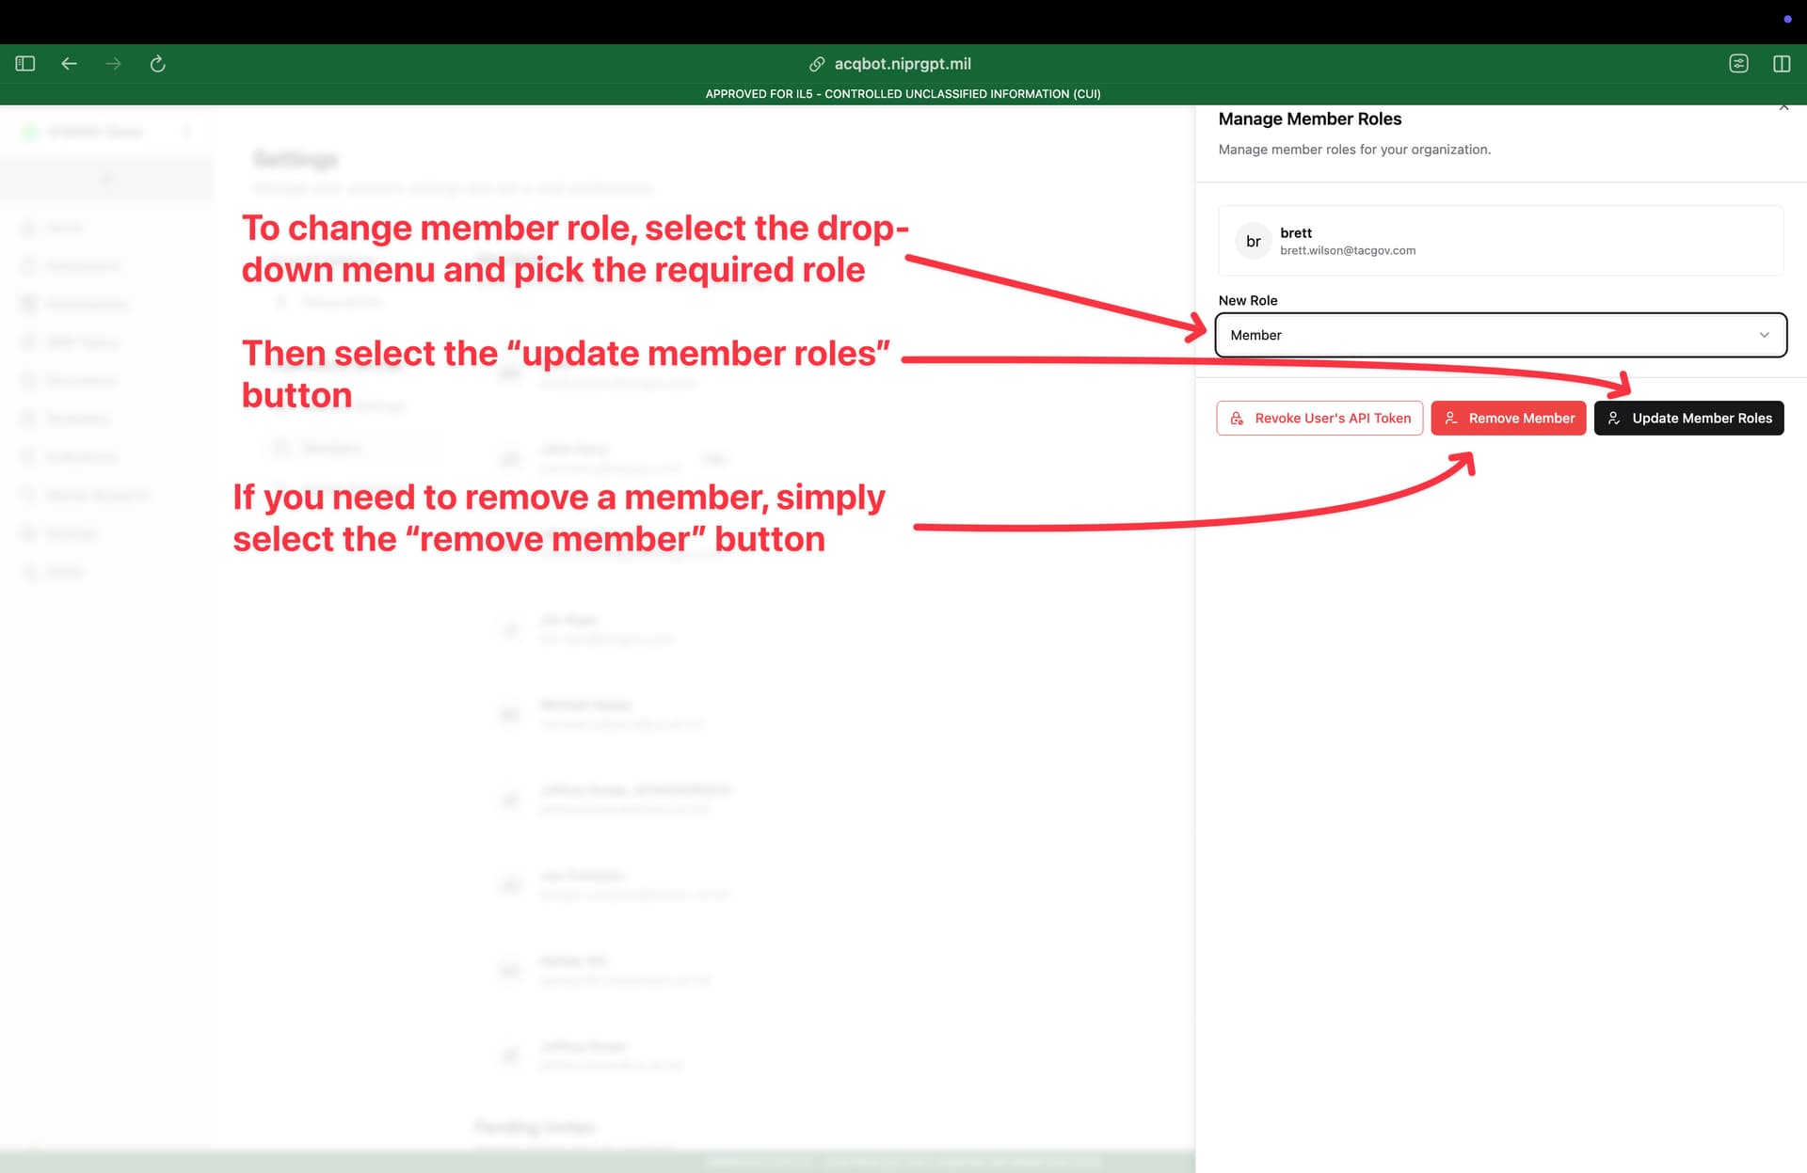Image resolution: width=1807 pixels, height=1173 pixels.
Task: Click the brett.wilson@tacgov.com email text
Action: click(x=1348, y=251)
